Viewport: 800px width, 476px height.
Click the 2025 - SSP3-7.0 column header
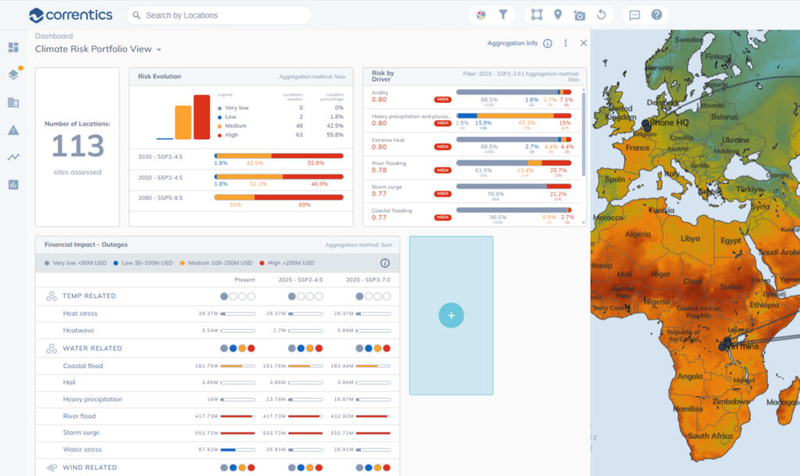click(x=368, y=280)
